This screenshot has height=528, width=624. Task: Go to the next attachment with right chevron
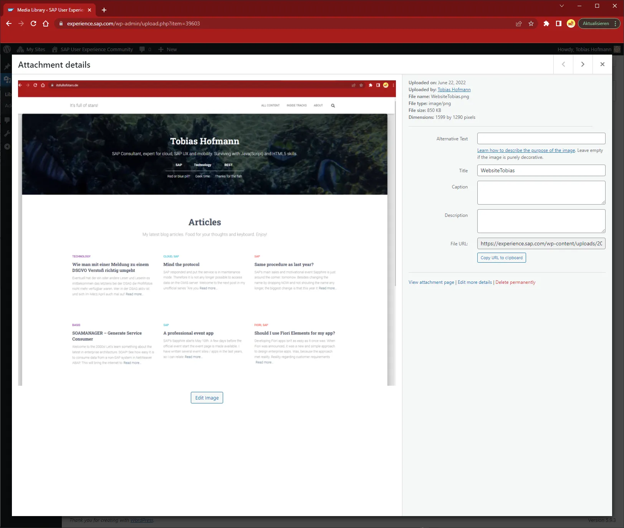583,65
